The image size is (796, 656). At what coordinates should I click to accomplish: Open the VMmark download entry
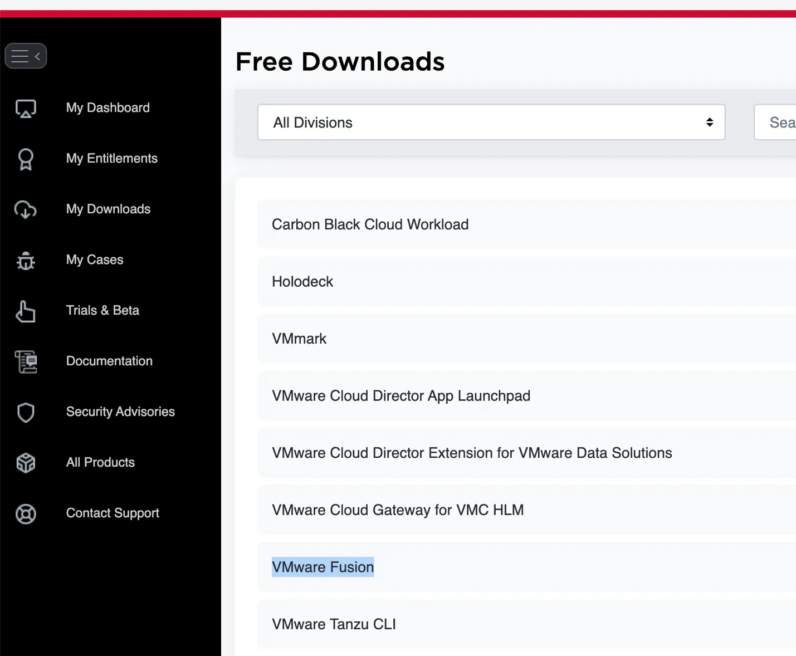click(x=526, y=339)
